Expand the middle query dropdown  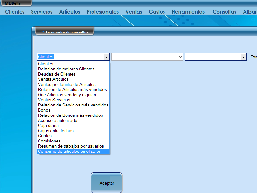click(179, 57)
